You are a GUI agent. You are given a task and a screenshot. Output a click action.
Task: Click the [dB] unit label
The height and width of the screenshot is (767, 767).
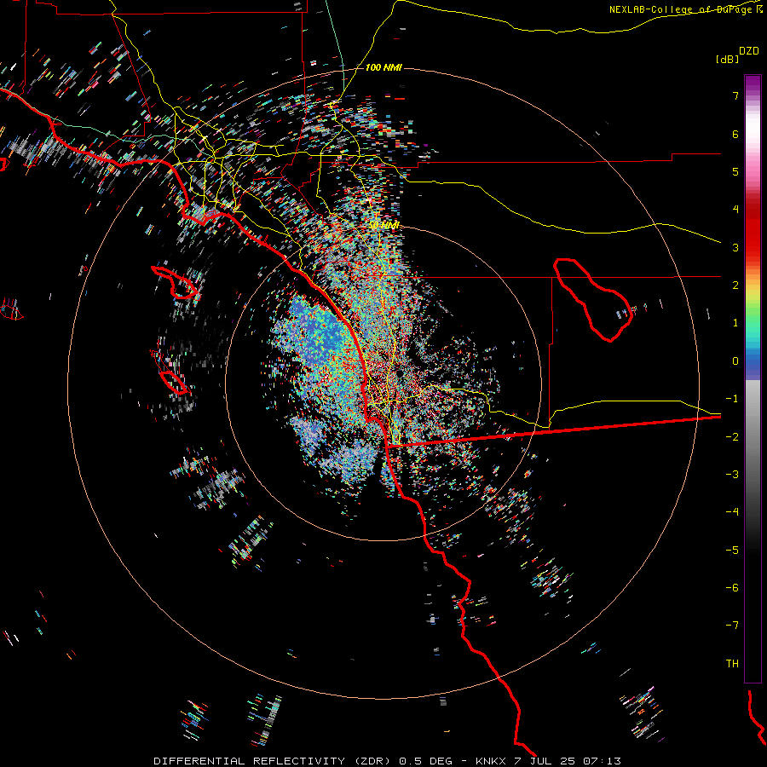727,60
